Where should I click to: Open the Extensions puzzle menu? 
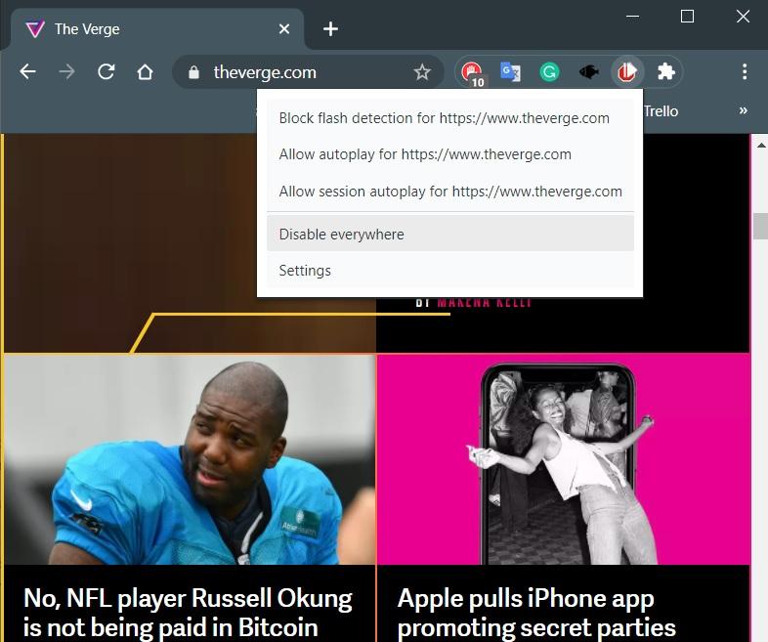click(x=666, y=72)
